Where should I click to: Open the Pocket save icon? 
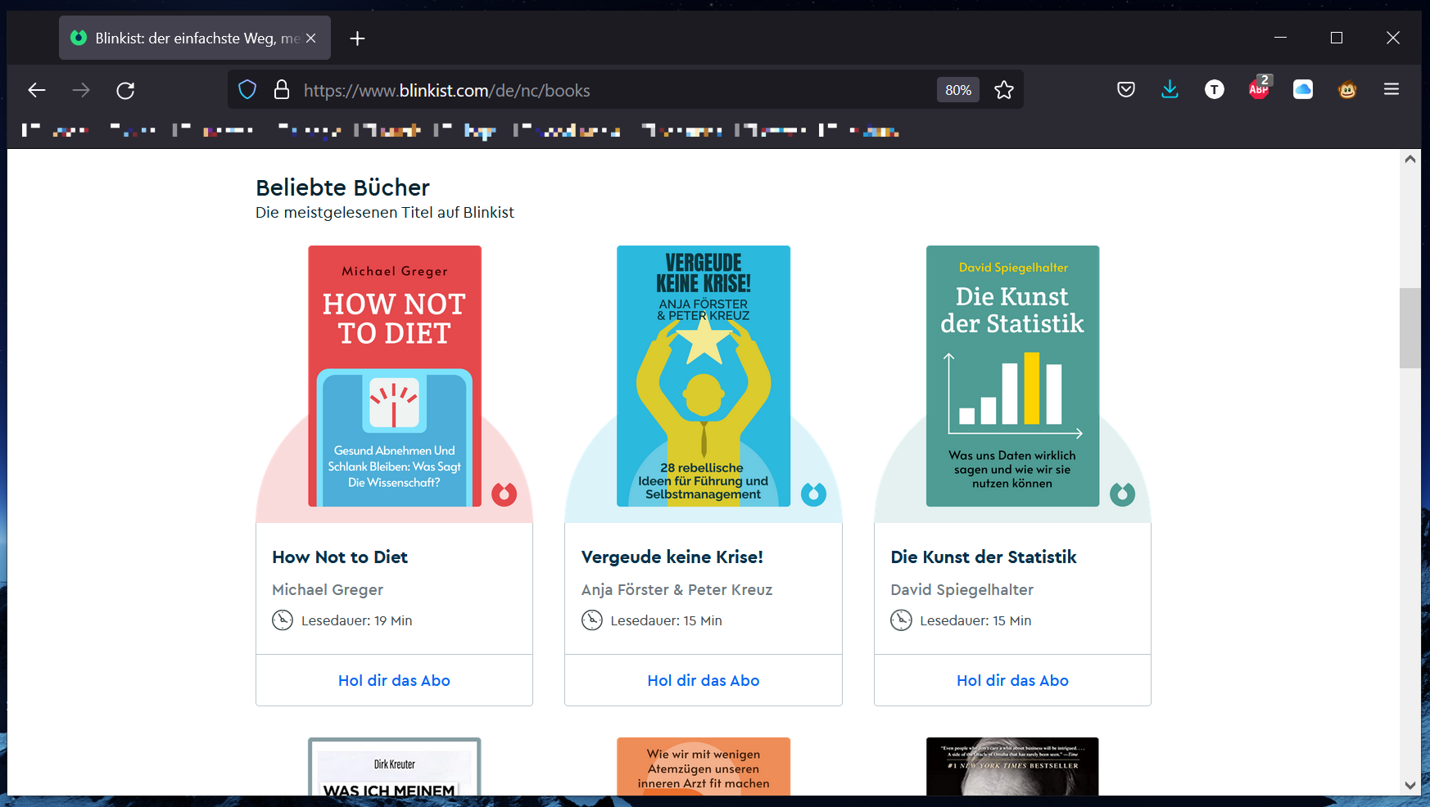pos(1126,89)
